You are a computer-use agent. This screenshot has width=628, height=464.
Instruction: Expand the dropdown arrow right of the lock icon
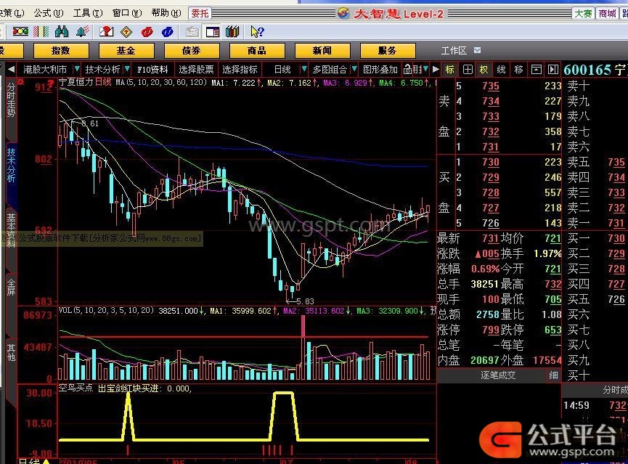point(425,69)
